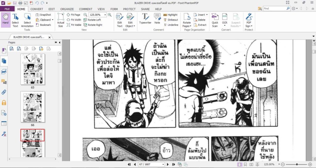
Task: Run Quick Scan
Action: pos(215,20)
